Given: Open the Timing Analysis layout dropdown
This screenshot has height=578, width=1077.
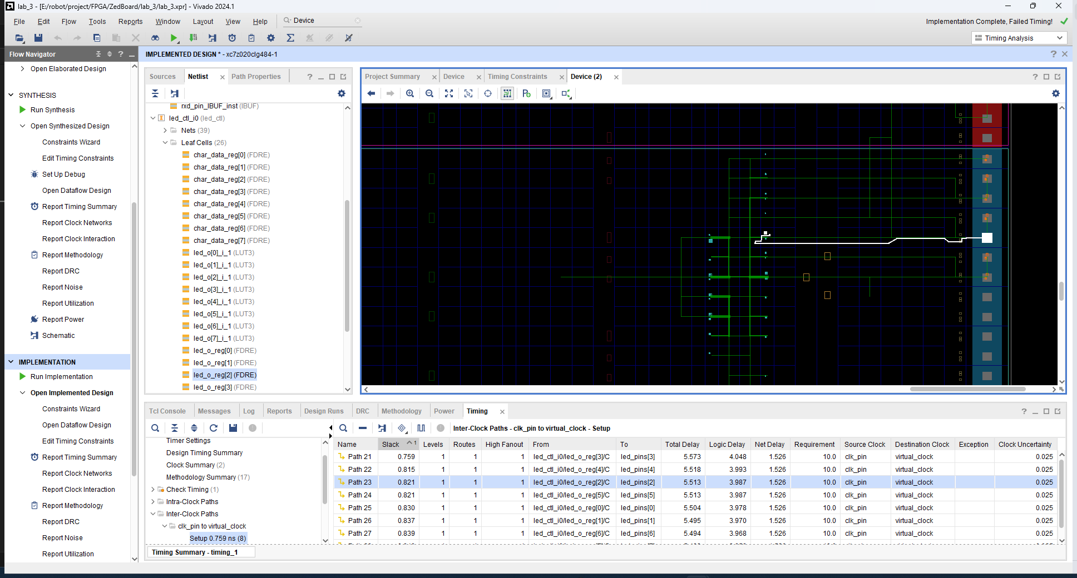Looking at the screenshot, I should click(x=1019, y=38).
